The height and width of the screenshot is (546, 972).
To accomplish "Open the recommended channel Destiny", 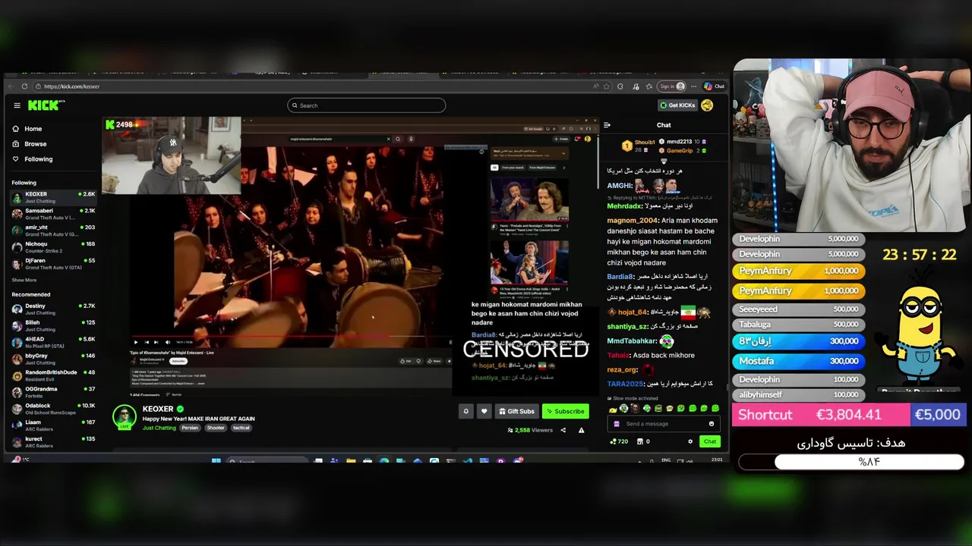I will pos(53,309).
